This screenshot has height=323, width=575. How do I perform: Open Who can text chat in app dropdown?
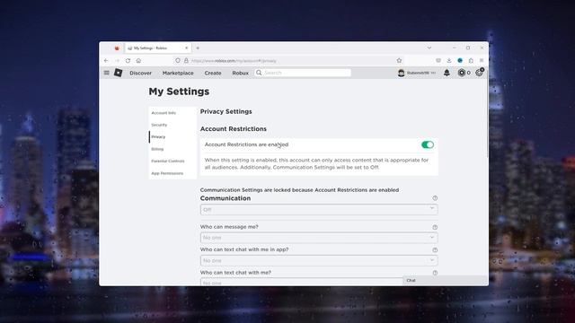point(319,260)
